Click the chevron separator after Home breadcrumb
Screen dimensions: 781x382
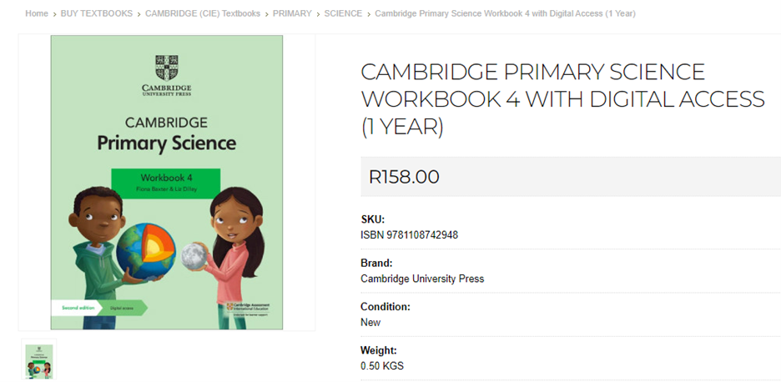[x=54, y=14]
